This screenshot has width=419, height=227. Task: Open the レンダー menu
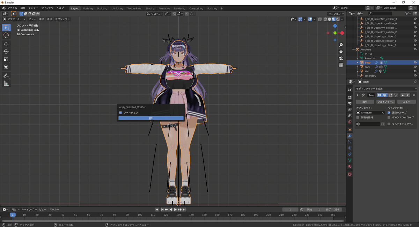(34, 8)
